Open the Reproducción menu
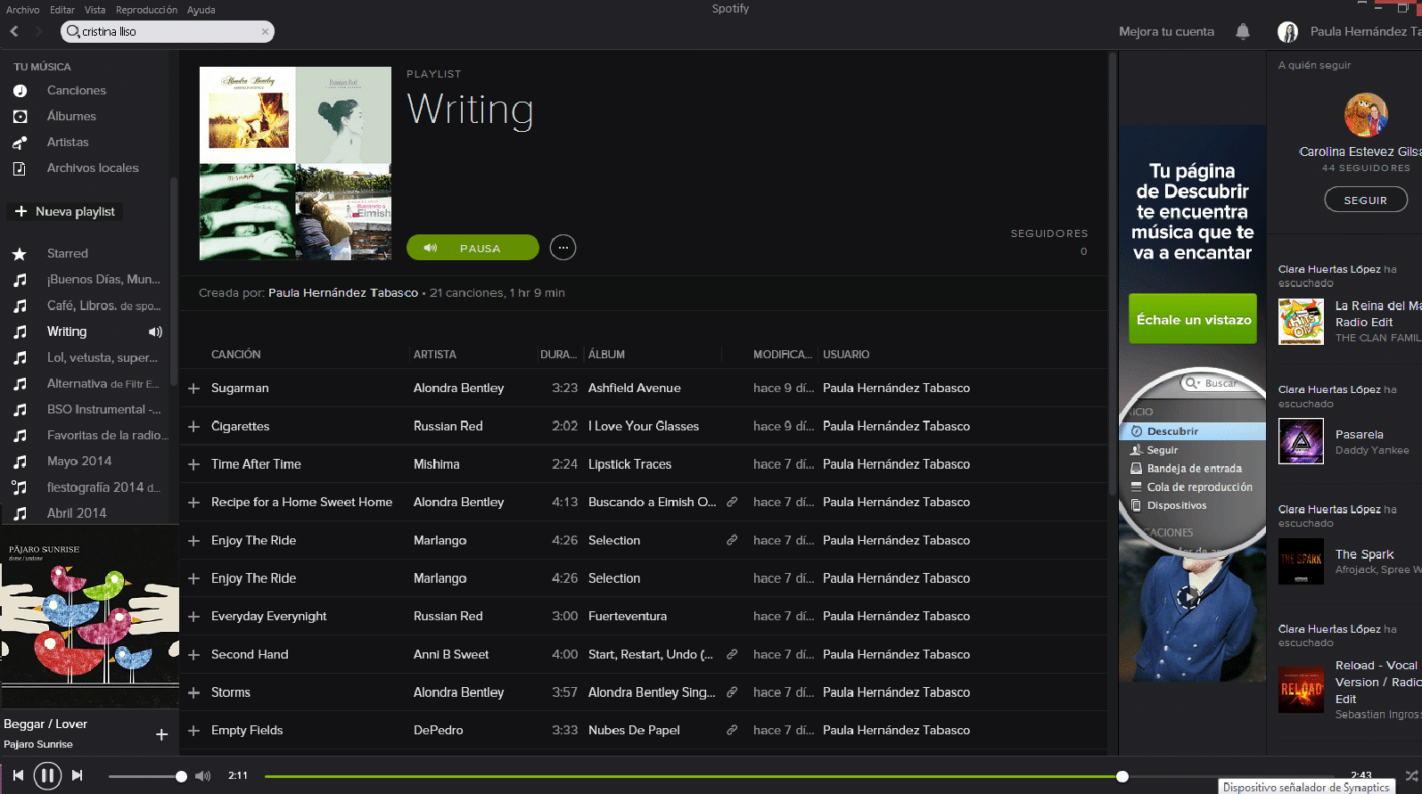This screenshot has height=794, width=1422. click(x=146, y=10)
